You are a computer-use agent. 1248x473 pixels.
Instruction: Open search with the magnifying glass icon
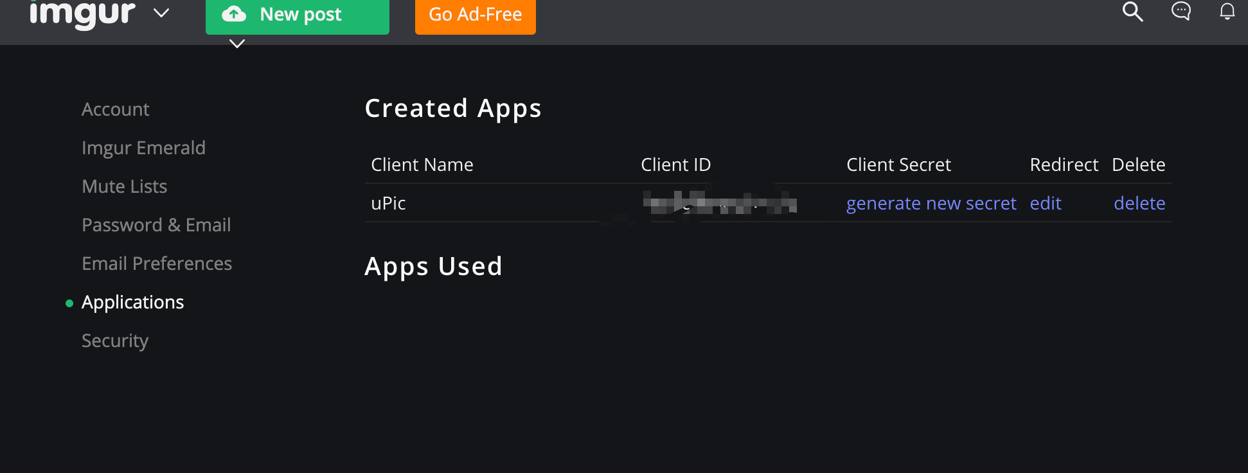[1132, 12]
